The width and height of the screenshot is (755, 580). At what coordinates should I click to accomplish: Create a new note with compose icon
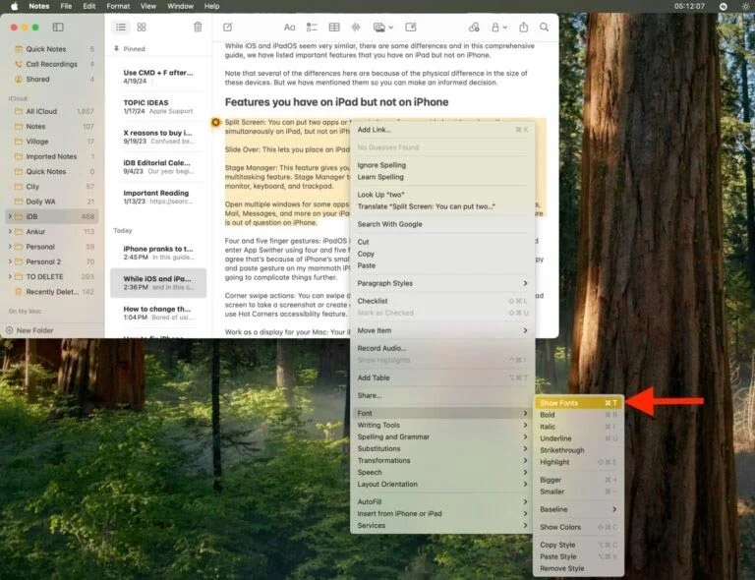click(x=228, y=28)
